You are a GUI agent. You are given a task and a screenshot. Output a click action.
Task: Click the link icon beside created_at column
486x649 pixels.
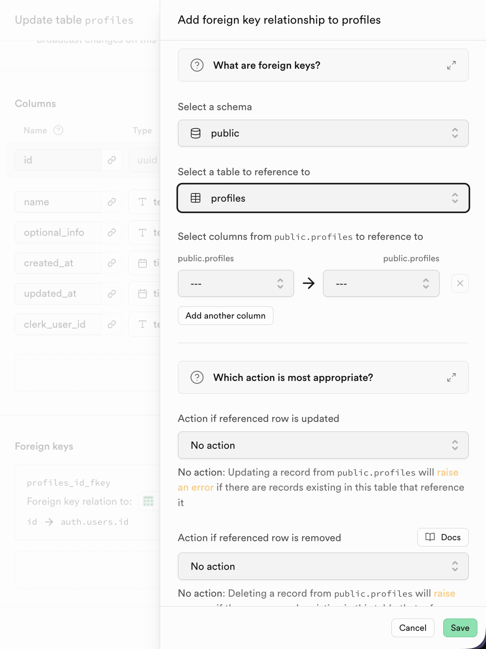[112, 263]
